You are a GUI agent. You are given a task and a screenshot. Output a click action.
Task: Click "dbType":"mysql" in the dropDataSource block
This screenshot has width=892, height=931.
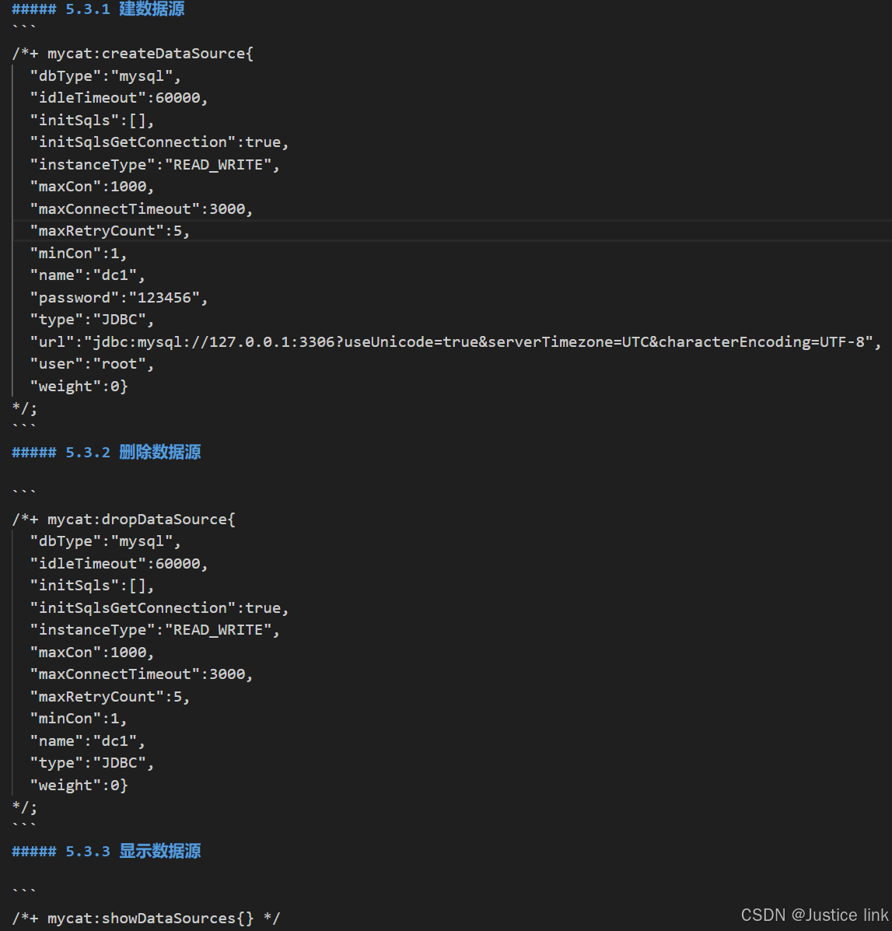coord(105,541)
